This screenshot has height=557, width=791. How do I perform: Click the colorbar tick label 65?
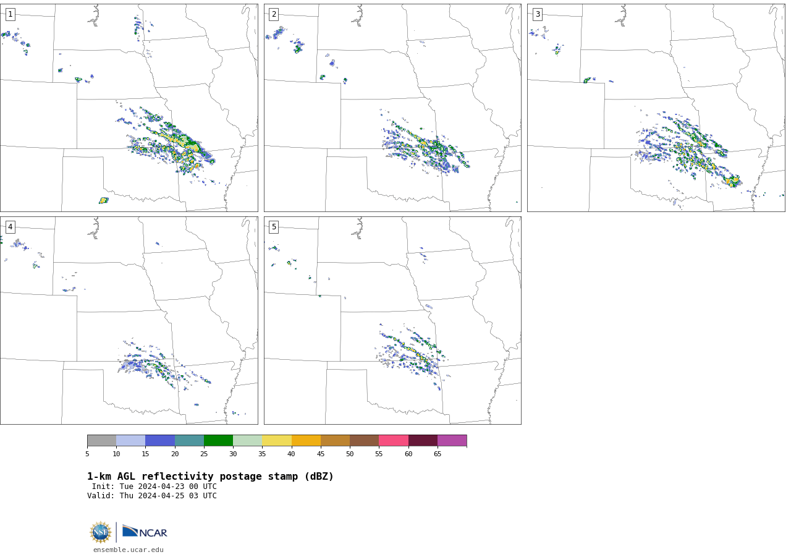(438, 454)
